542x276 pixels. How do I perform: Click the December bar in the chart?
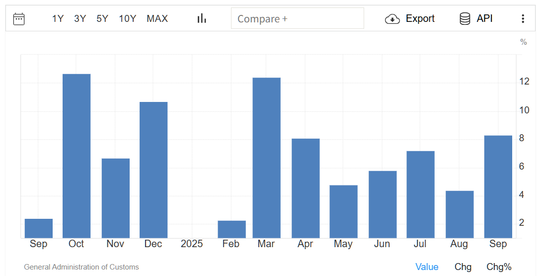click(154, 170)
